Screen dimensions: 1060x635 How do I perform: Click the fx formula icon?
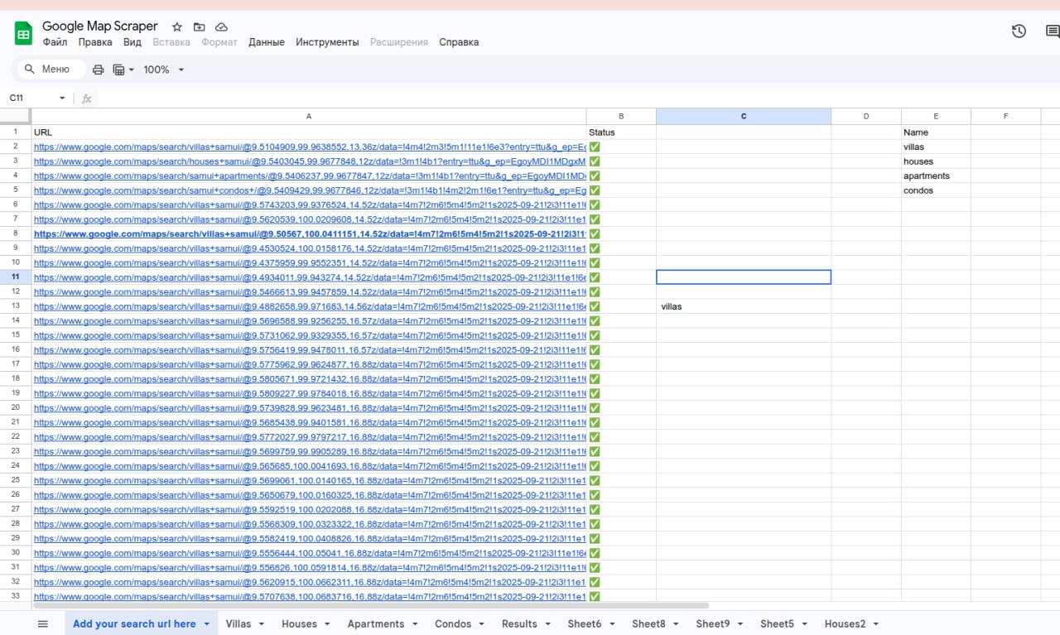click(86, 98)
